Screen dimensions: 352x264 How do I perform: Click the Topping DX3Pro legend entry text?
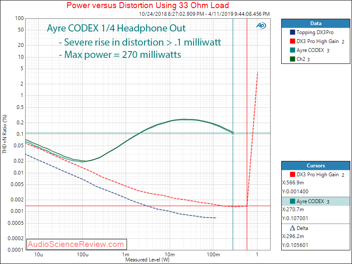315,32
